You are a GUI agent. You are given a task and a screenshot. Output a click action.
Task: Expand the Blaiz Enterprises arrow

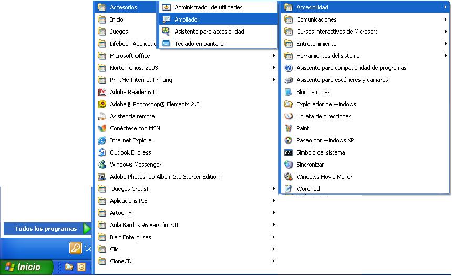(x=273, y=237)
